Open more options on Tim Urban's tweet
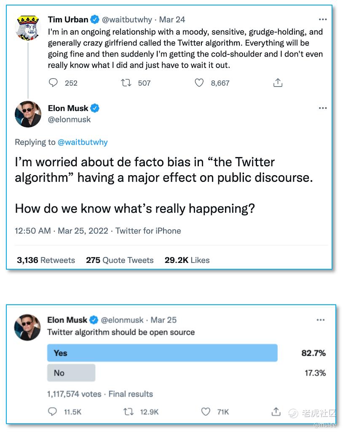 [323, 19]
